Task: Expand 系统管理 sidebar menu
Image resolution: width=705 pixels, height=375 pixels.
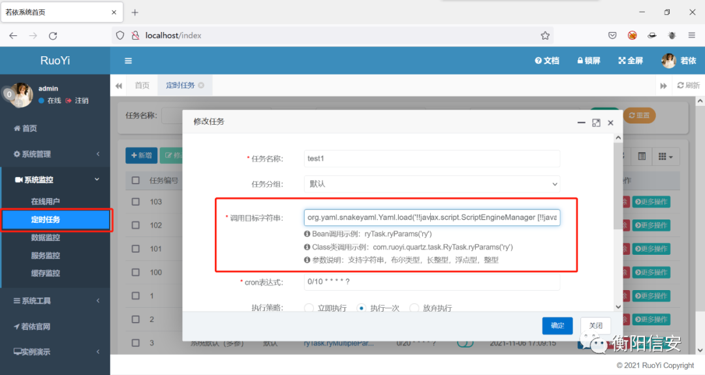Action: tap(55, 154)
